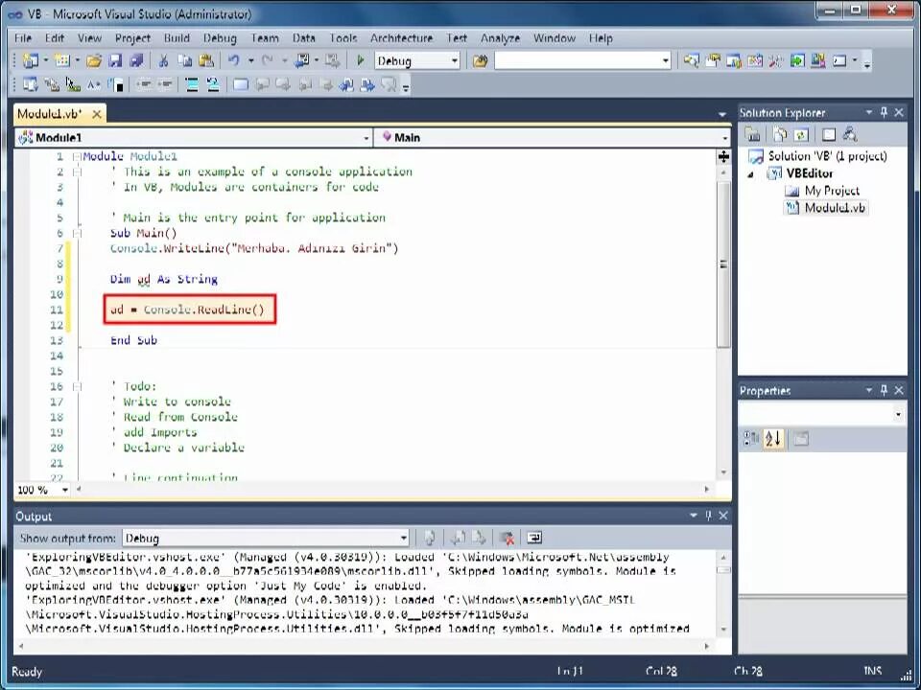Pin or unpin the Solution Explorer panel
This screenshot has width=921, height=690.
tap(884, 112)
